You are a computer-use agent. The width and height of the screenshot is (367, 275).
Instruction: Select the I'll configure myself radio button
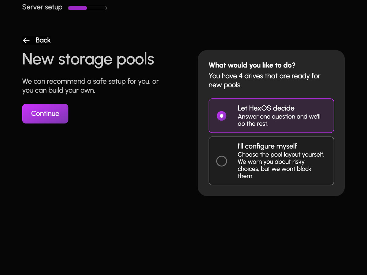pyautogui.click(x=221, y=161)
